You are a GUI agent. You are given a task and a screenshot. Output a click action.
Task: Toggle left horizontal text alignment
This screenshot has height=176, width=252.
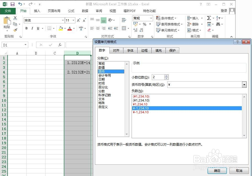click(92, 28)
